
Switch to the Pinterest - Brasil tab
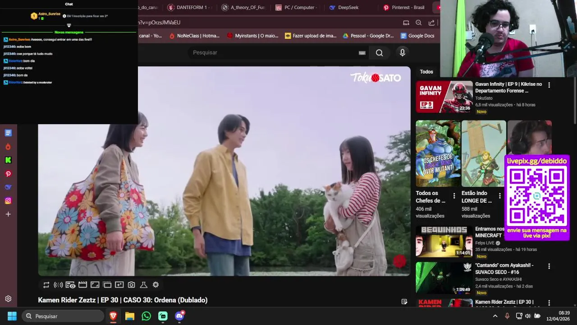point(405,8)
